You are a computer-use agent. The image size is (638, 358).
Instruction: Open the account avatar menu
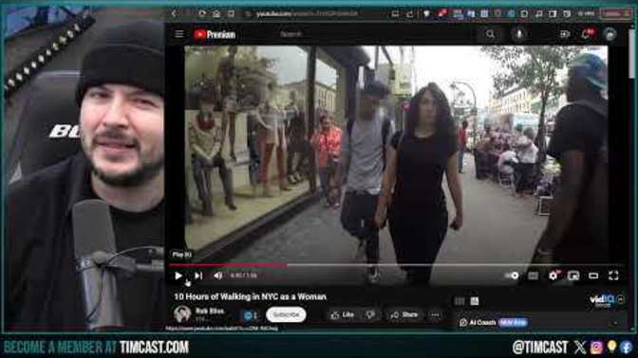coord(610,34)
